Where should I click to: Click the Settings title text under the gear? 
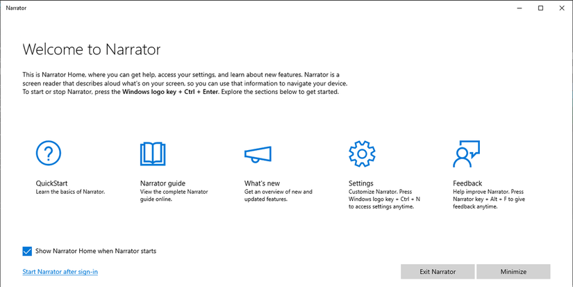coord(361,183)
